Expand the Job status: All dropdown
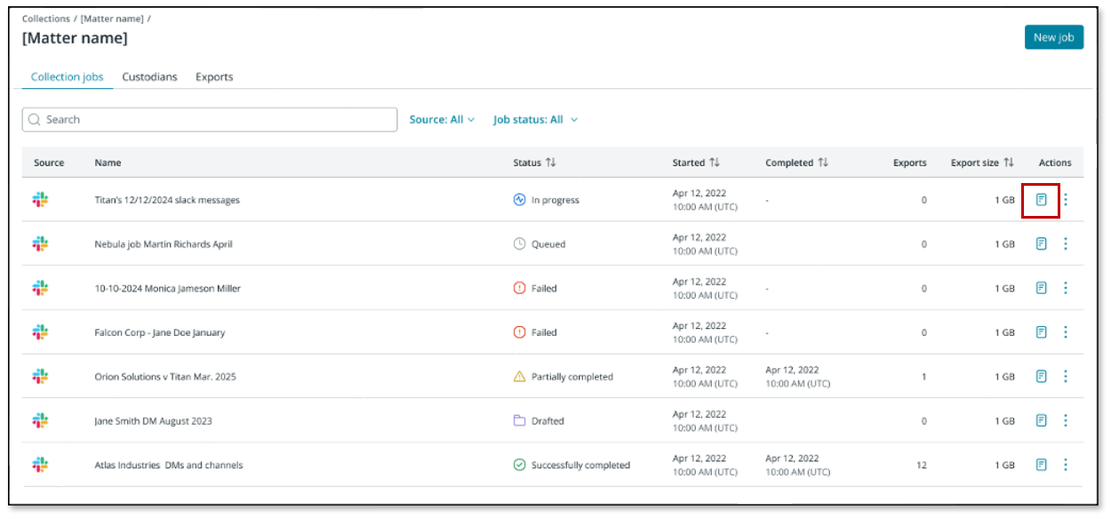Image resolution: width=1111 pixels, height=519 pixels. [535, 119]
